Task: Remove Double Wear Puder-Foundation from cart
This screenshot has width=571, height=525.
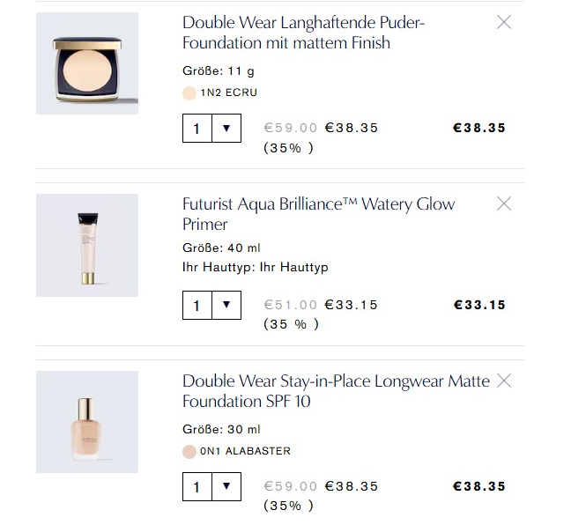Action: coord(504,23)
